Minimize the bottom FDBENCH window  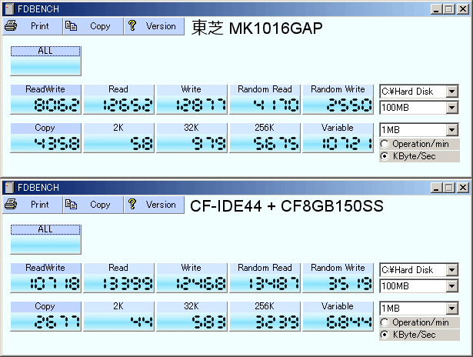(436, 188)
